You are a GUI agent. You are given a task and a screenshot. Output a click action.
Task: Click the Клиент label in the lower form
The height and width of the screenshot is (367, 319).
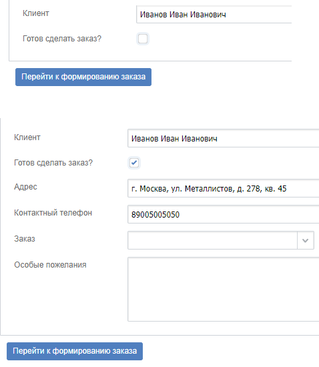click(27, 137)
